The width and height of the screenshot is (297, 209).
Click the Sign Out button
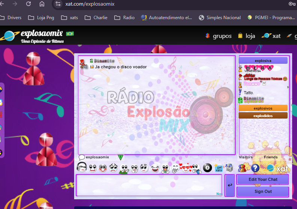(263, 191)
